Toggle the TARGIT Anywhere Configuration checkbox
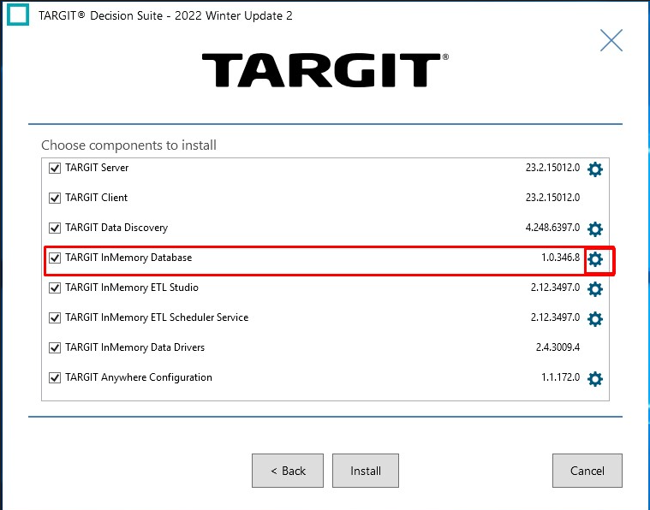This screenshot has height=510, width=650. point(55,378)
